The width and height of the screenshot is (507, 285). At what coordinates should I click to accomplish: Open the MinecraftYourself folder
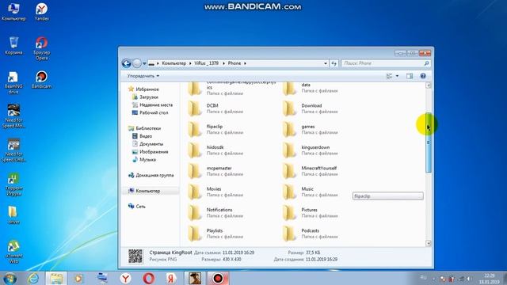(x=311, y=171)
